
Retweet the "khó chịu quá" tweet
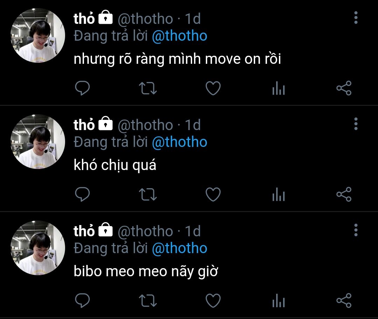[x=148, y=195]
